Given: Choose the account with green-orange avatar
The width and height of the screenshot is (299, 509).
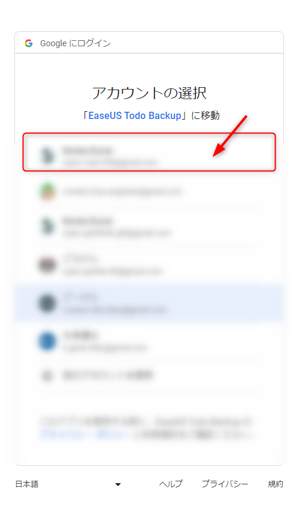Looking at the screenshot, I should (149, 192).
